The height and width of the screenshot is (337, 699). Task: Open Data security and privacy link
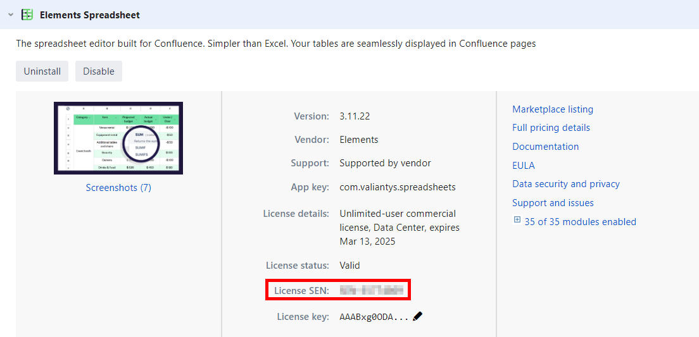point(565,184)
